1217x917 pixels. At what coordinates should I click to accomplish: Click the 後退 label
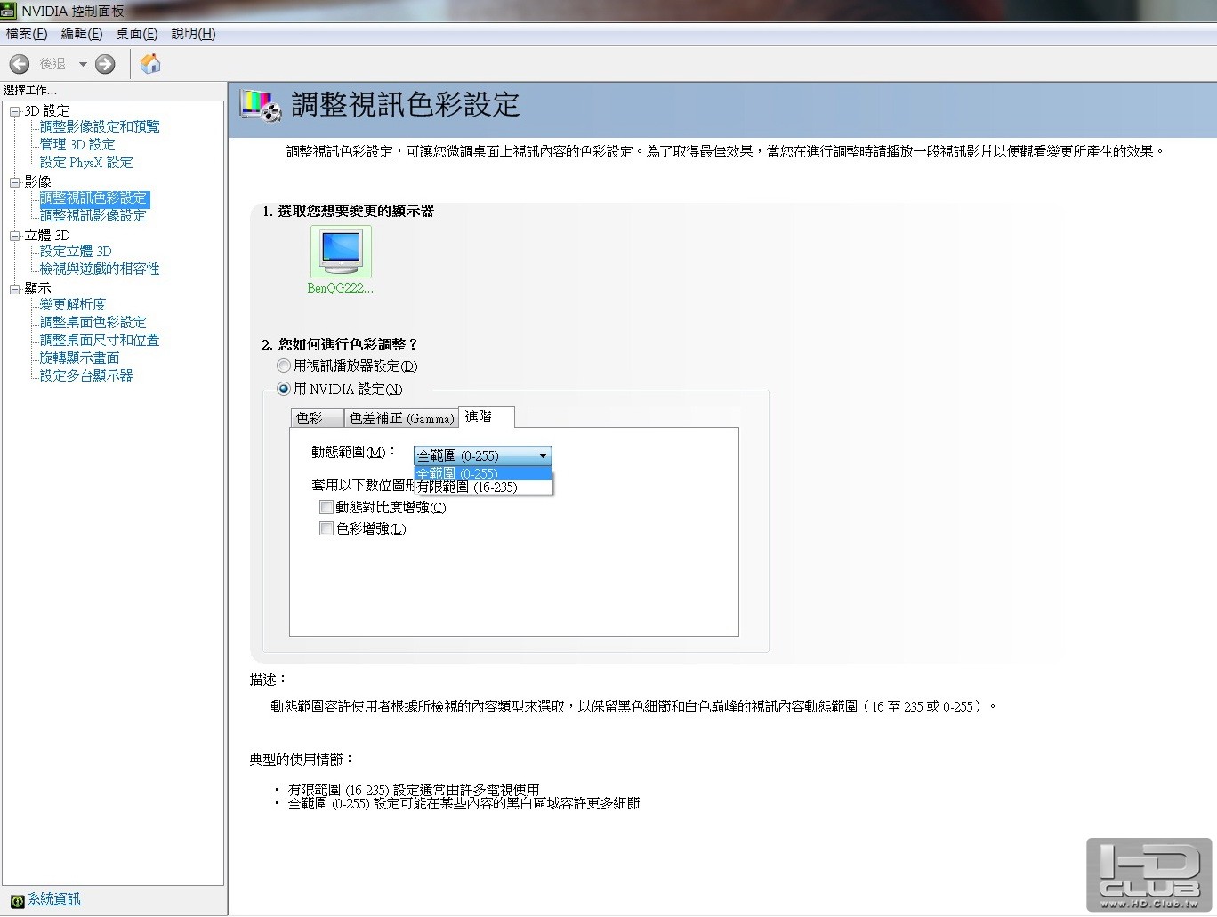[x=52, y=64]
